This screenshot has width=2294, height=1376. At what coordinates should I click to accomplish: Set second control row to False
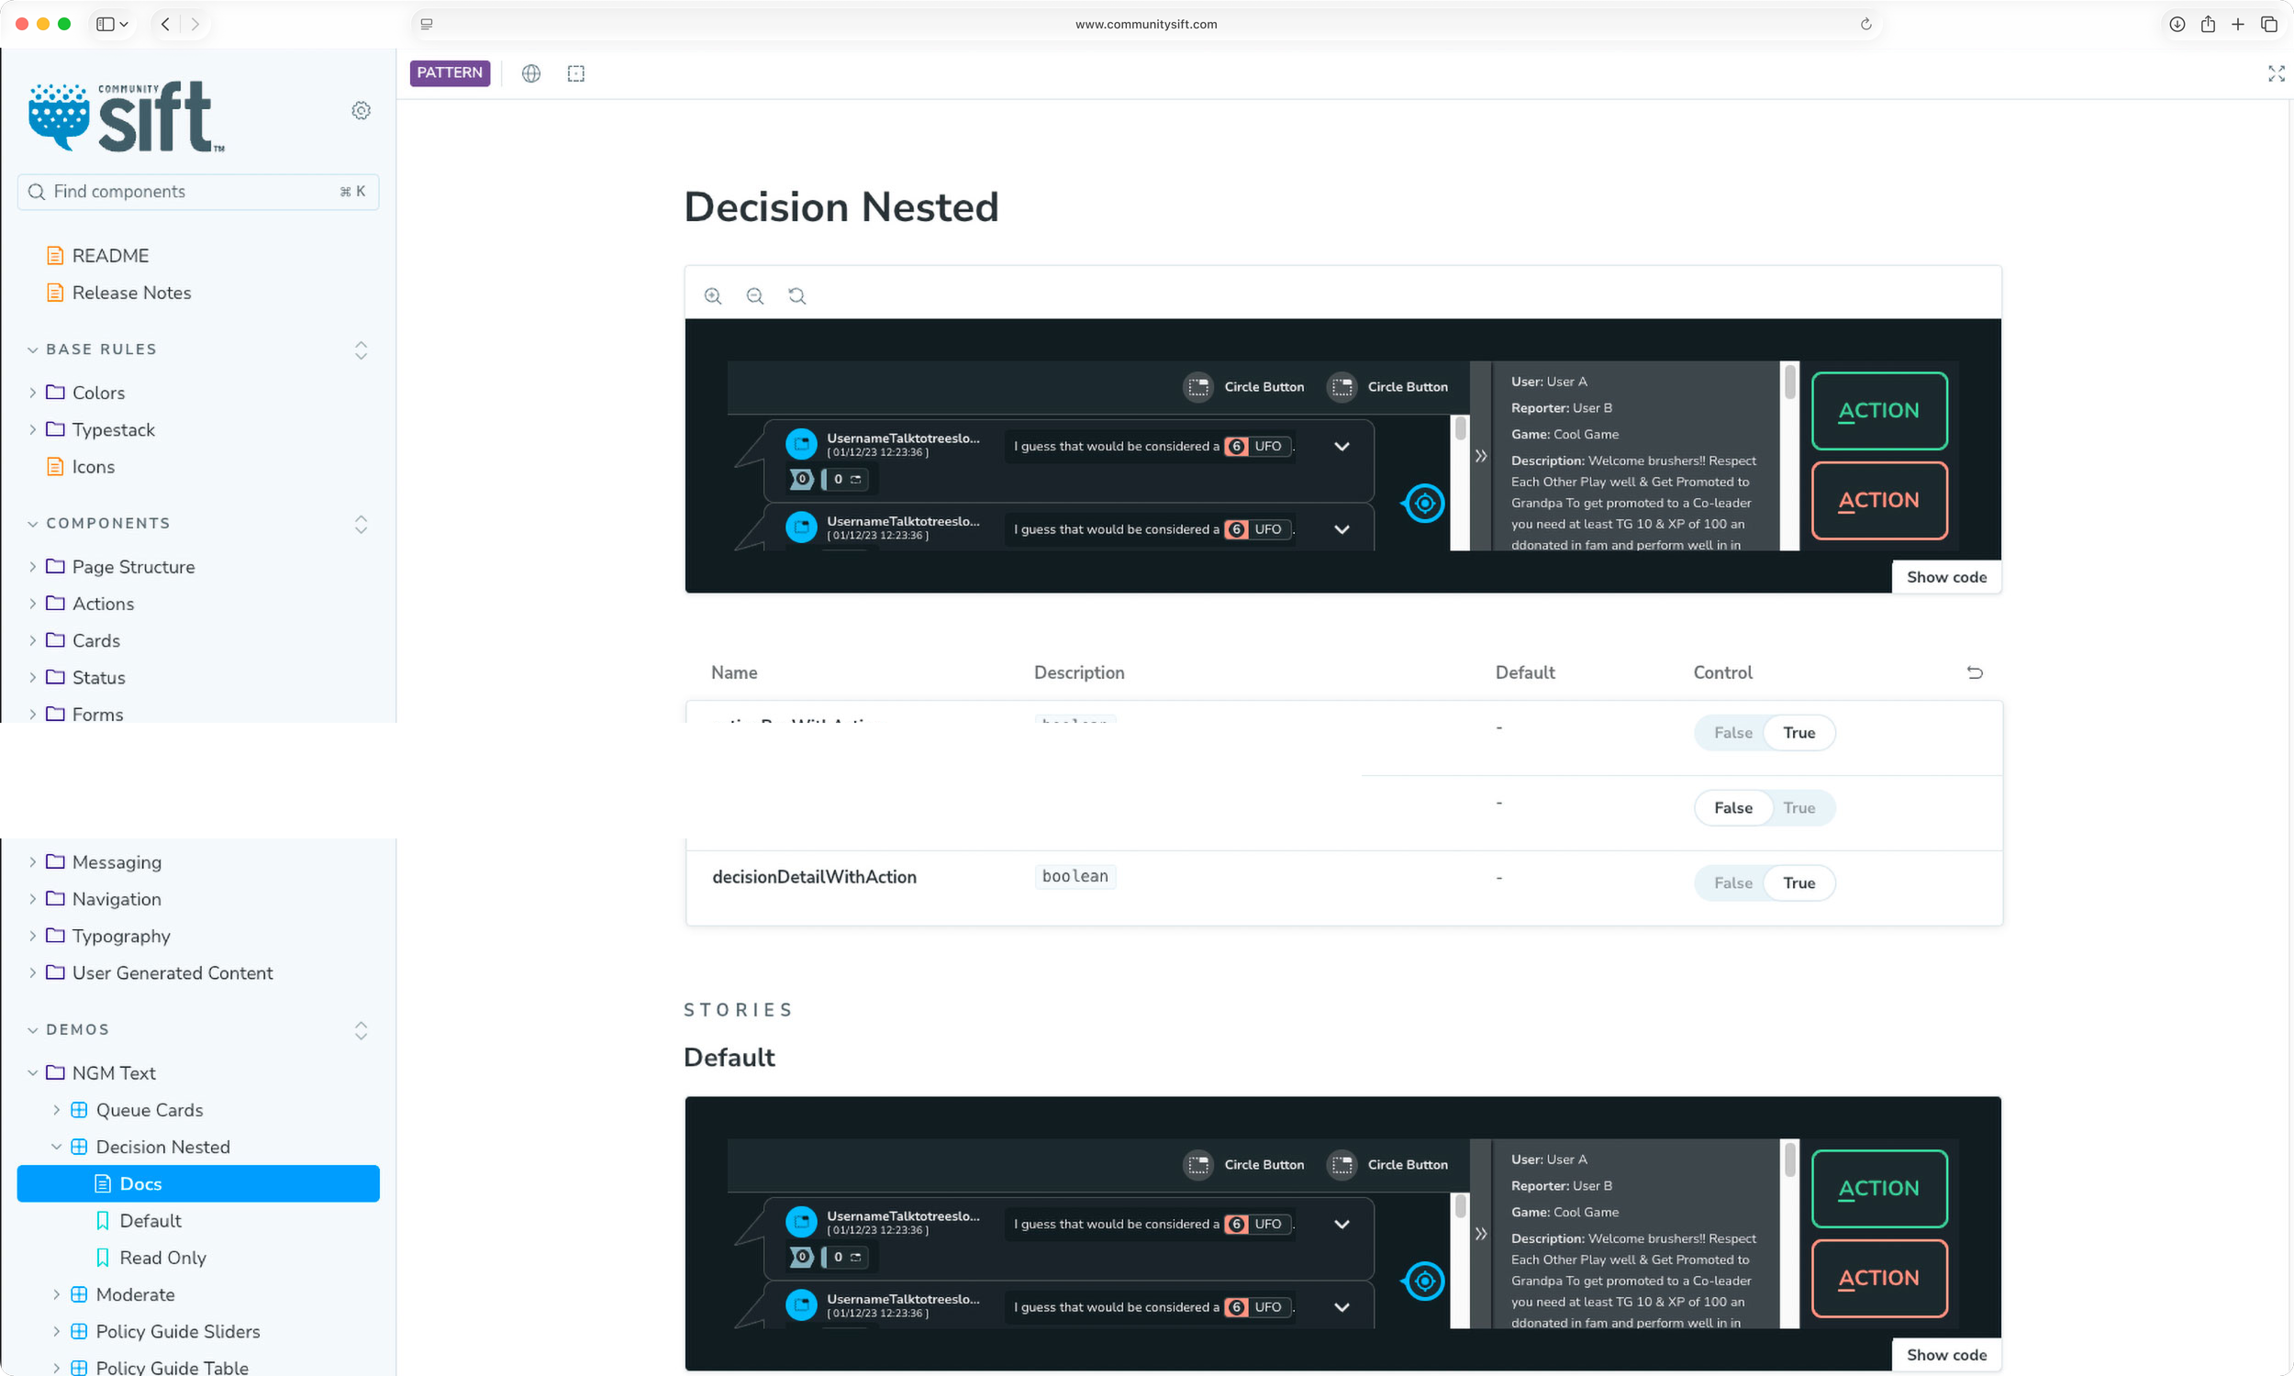point(1732,807)
